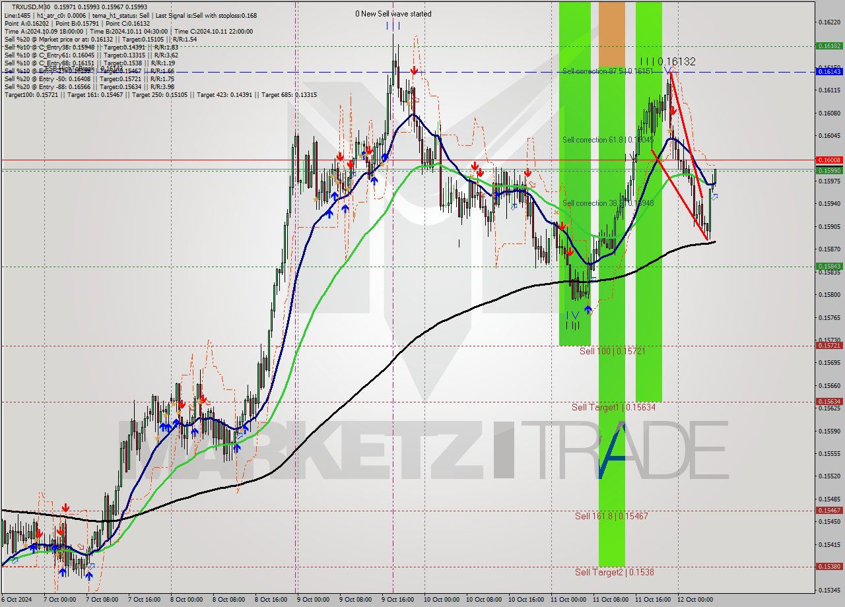
Task: Select the red 0.15380 axis price tag
Action: tap(829, 566)
